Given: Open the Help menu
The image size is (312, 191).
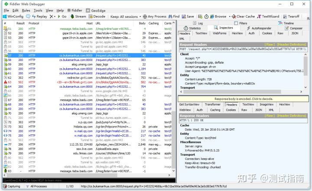Looking at the screenshot, I should point(60,10).
